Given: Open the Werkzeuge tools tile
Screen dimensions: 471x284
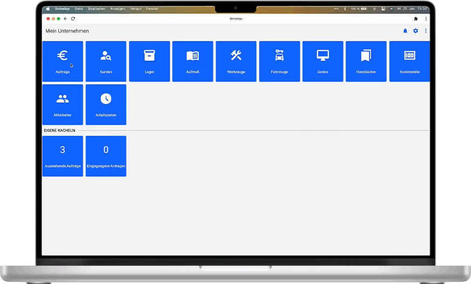Looking at the screenshot, I should [x=236, y=61].
